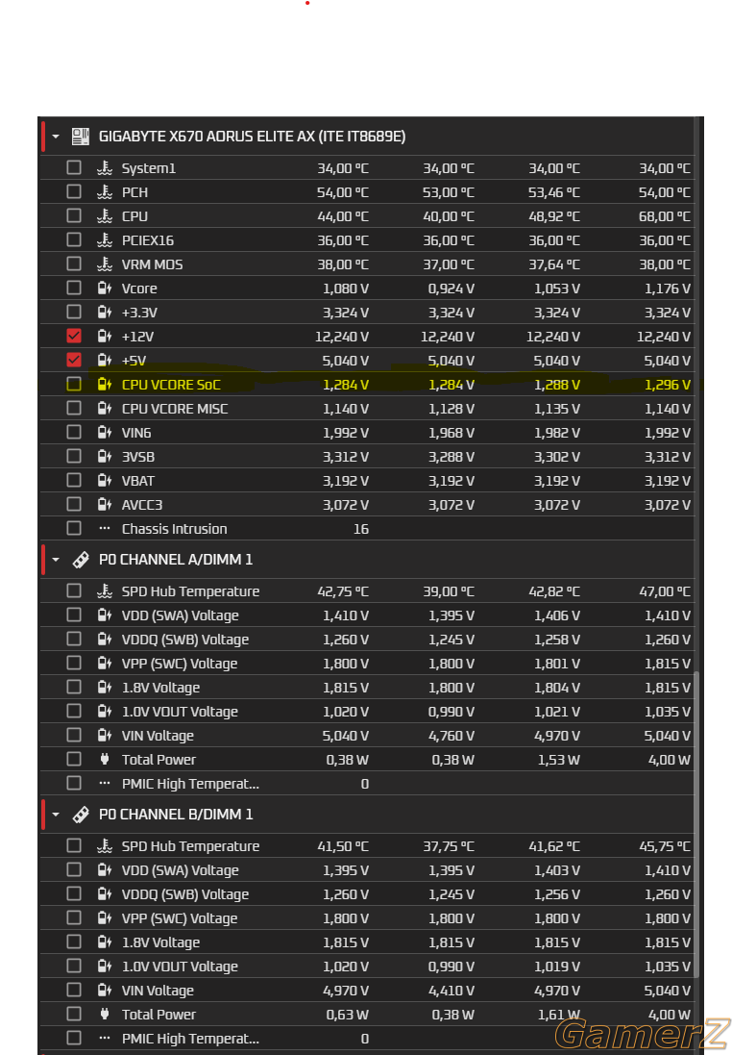Viewport: 732px width, 1055px height.
Task: Enable the CPU VCORE SoC checkbox
Action: tap(74, 384)
